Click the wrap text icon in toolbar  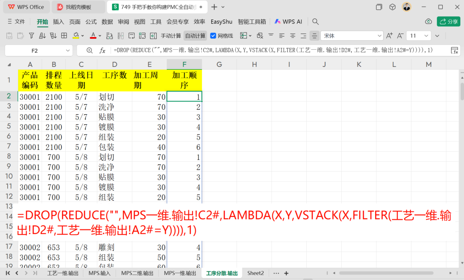click(131, 36)
